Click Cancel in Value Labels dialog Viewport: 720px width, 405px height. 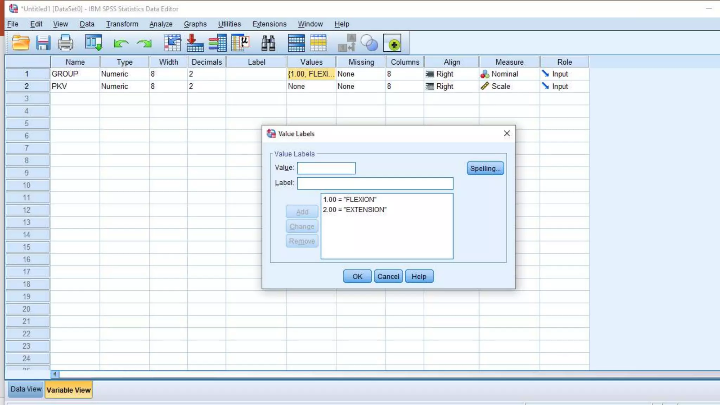coord(388,277)
